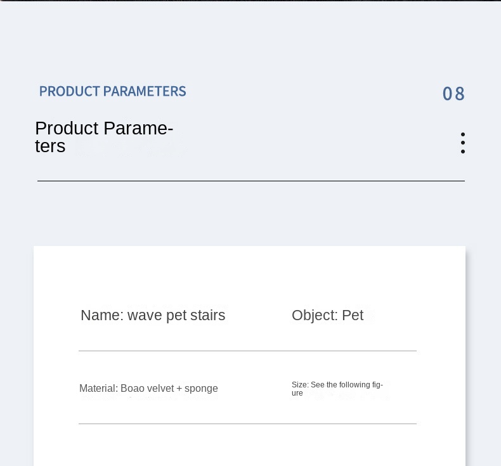The width and height of the screenshot is (501, 466).
Task: Click the Name: wave pet stairs text
Action: (x=153, y=315)
